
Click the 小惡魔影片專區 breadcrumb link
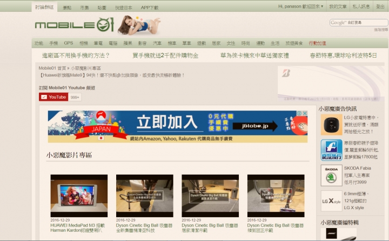click(86, 68)
